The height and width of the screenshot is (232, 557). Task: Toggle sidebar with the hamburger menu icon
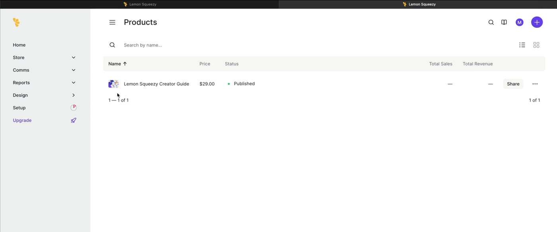pyautogui.click(x=112, y=22)
